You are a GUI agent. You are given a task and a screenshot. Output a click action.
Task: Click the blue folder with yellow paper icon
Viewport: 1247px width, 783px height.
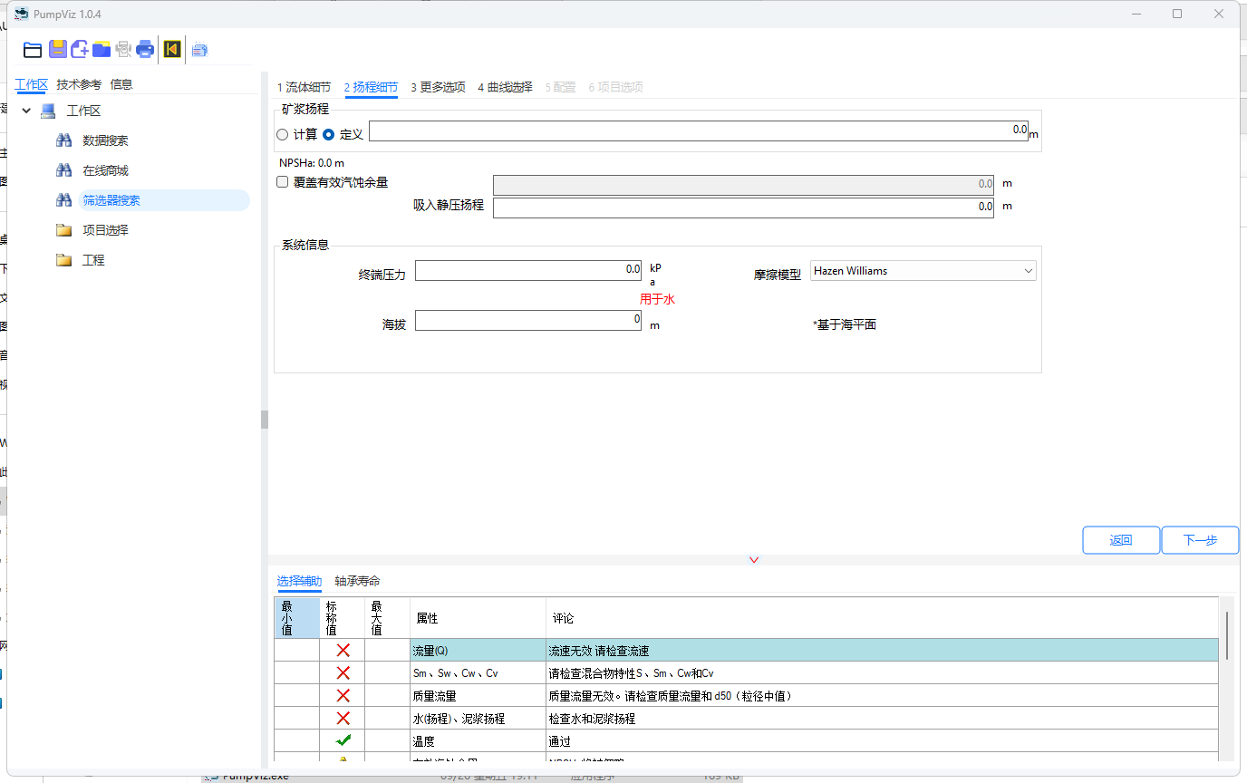[101, 49]
